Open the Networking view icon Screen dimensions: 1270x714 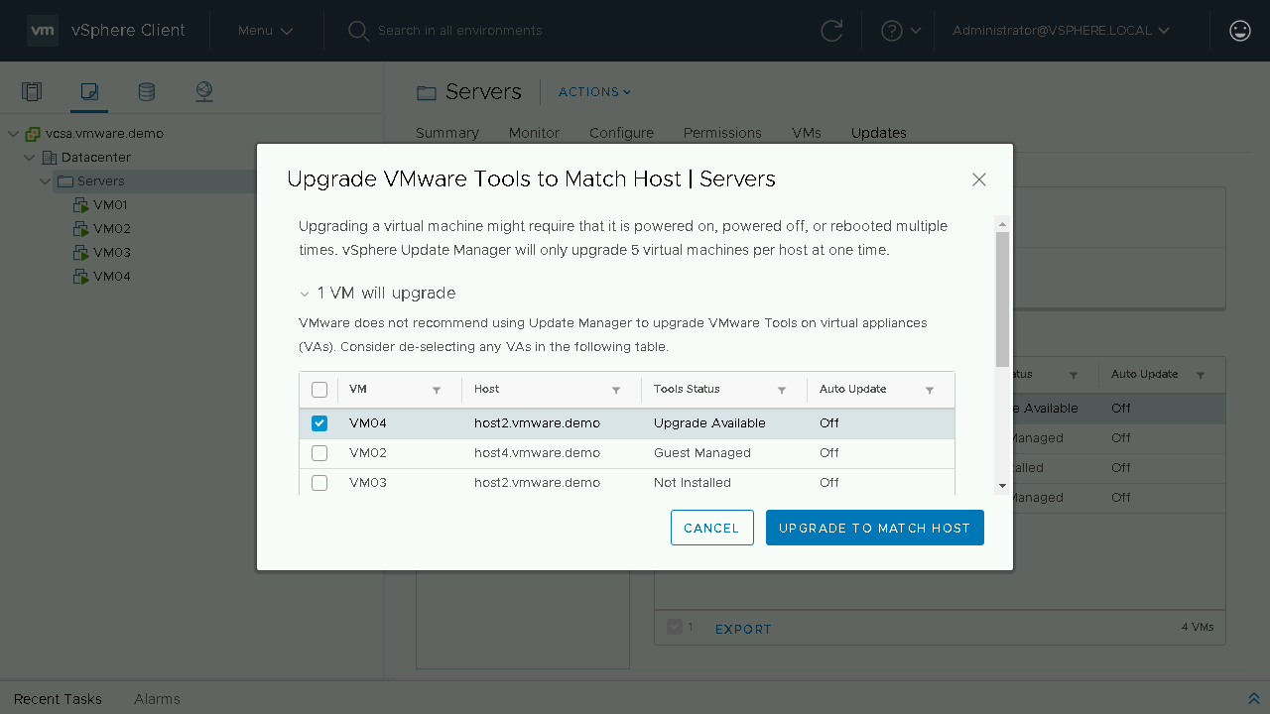pos(204,92)
